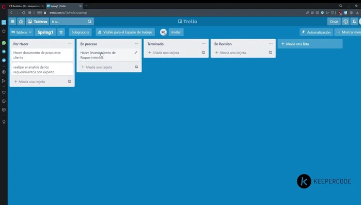Create card from template in En Revision
The width and height of the screenshot is (361, 205).
(x=270, y=53)
